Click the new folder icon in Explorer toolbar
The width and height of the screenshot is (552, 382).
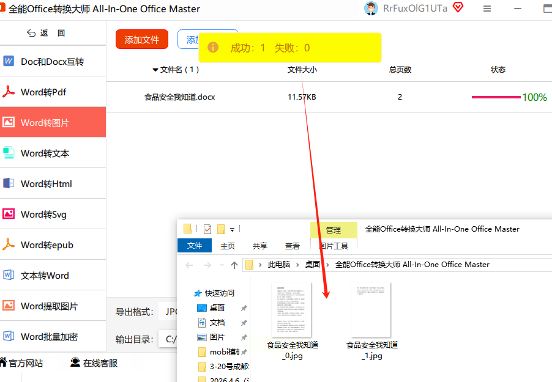221,229
